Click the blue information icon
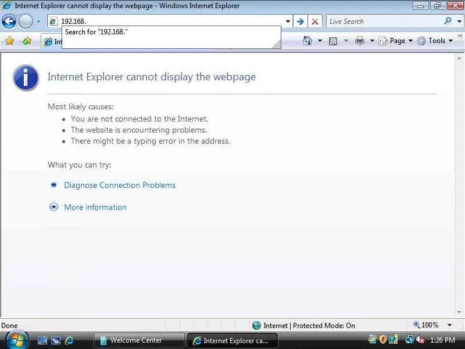The image size is (465, 349). tap(26, 78)
